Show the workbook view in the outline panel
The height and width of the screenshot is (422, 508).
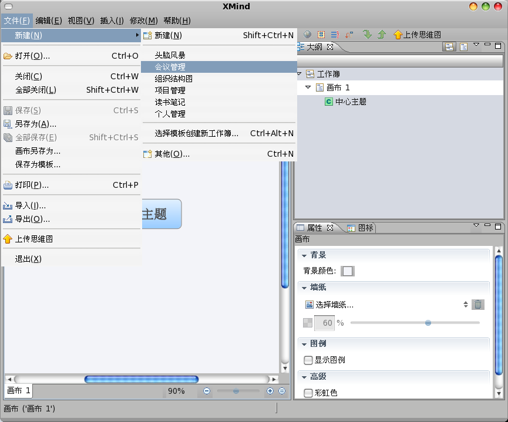tap(449, 47)
